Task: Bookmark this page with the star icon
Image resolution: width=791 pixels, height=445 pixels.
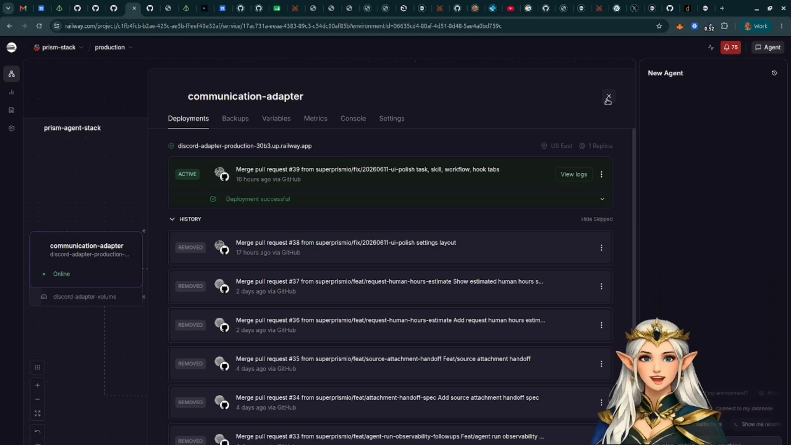Action: [659, 26]
